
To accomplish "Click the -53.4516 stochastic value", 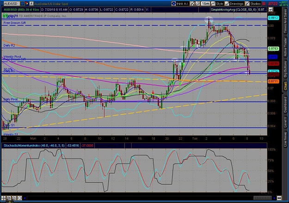I will click(73, 146).
